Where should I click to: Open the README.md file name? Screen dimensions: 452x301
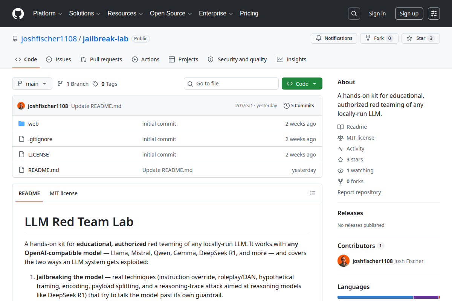coord(44,170)
